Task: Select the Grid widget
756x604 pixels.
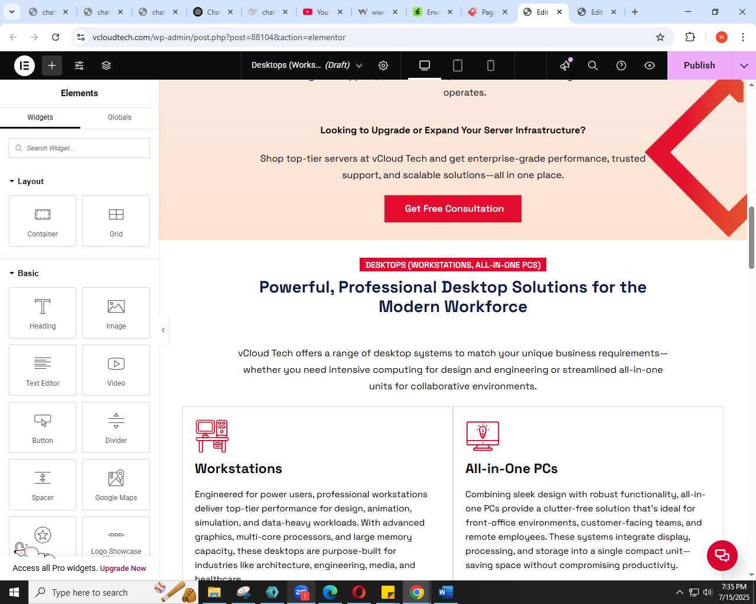Action: point(116,221)
